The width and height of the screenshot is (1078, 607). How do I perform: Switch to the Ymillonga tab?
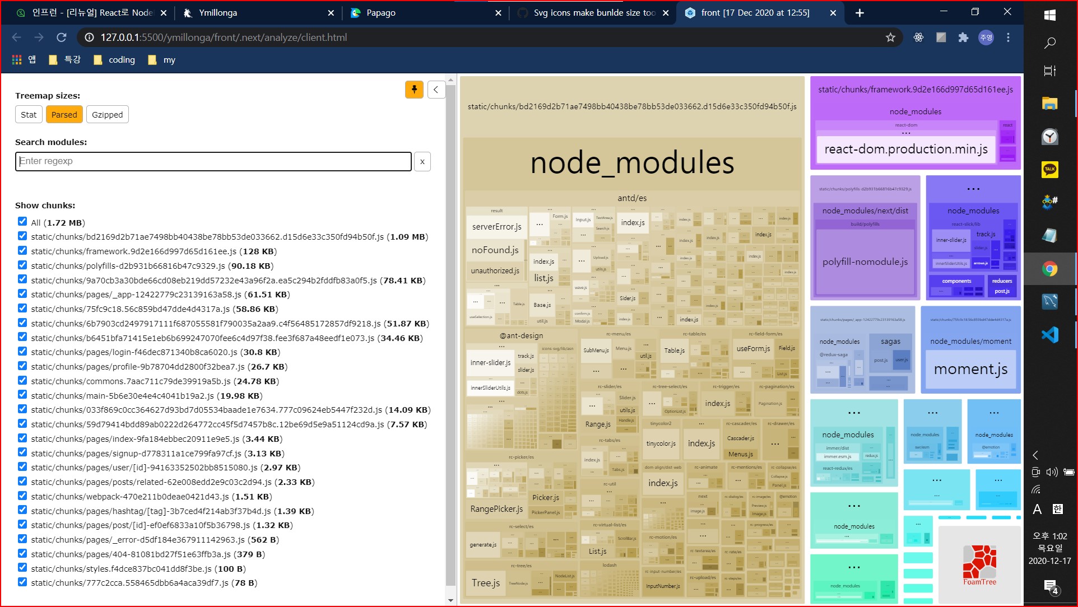click(258, 13)
